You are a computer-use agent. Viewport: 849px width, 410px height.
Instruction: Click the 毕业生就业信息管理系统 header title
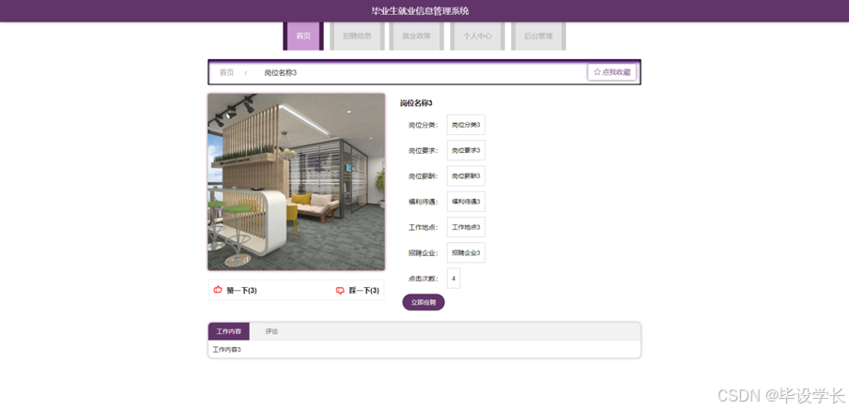point(421,11)
